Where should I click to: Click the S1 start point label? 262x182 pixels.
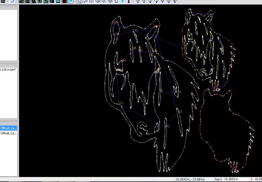tap(180, 92)
